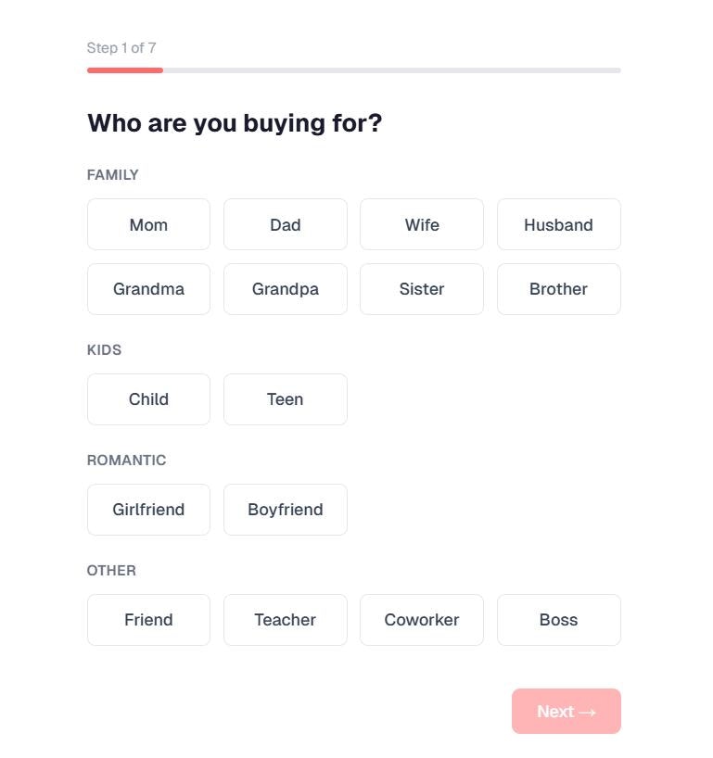Click the Step 1 of 7 progress bar
The height and width of the screenshot is (758, 713).
(x=352, y=69)
